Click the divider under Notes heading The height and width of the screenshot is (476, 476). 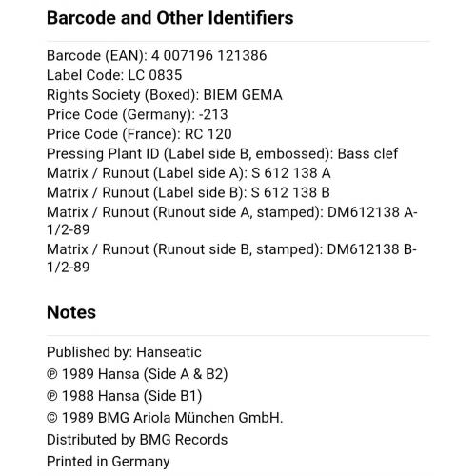coord(238,335)
